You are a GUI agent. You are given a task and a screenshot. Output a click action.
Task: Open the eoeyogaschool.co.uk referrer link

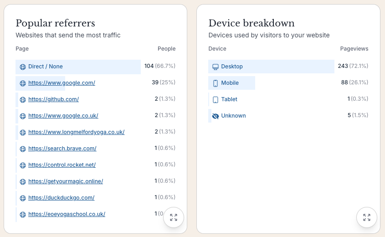pos(67,214)
